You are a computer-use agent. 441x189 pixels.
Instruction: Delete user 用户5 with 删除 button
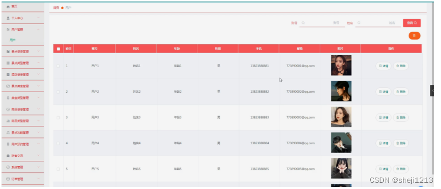coord(401,169)
